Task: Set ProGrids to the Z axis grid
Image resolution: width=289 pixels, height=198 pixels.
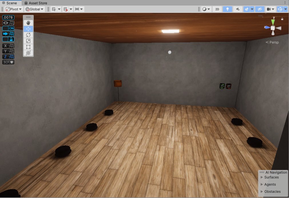Action: (x=8, y=57)
